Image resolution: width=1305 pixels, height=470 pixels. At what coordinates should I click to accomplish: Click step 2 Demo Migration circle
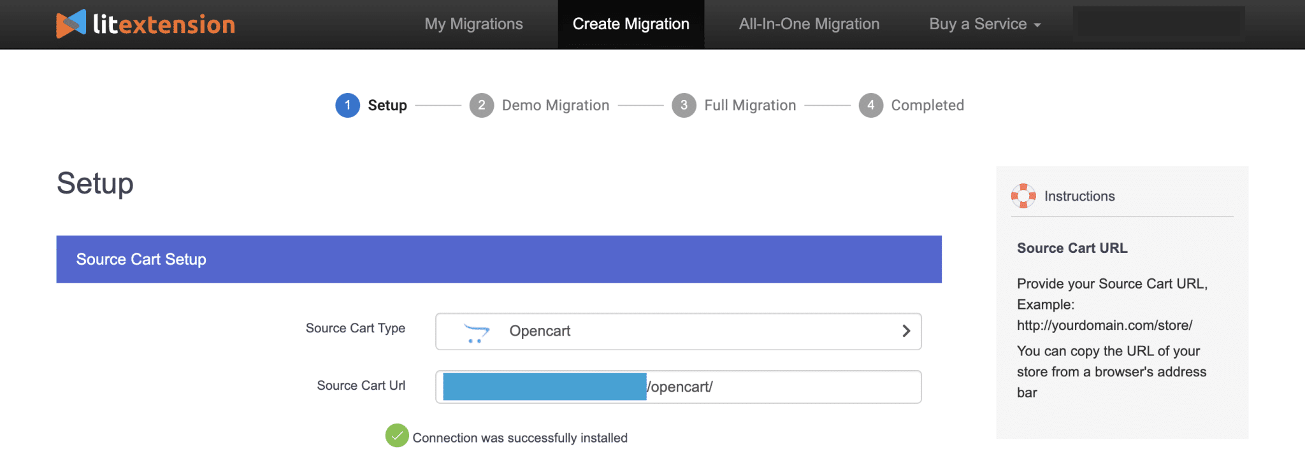coord(482,105)
